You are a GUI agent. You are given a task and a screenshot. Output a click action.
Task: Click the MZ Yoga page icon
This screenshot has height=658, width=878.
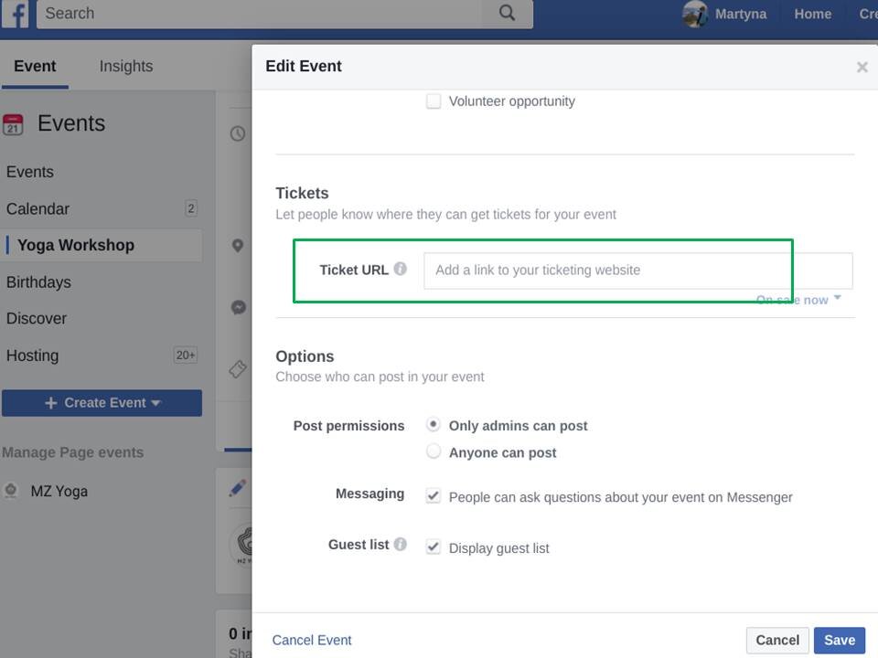tap(11, 491)
